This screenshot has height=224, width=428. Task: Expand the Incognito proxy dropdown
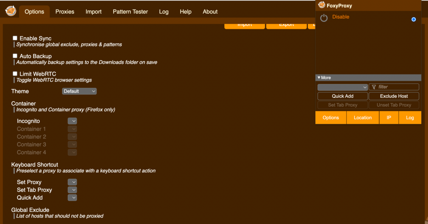pos(72,121)
